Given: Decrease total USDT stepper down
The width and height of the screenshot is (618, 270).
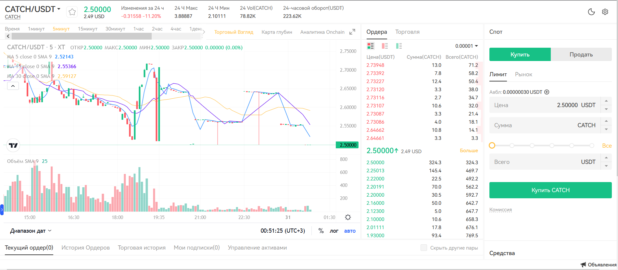Looking at the screenshot, I should point(606,166).
